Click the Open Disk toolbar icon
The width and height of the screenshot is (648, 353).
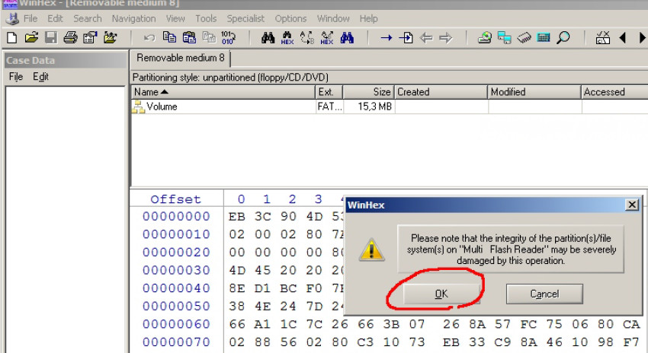484,38
